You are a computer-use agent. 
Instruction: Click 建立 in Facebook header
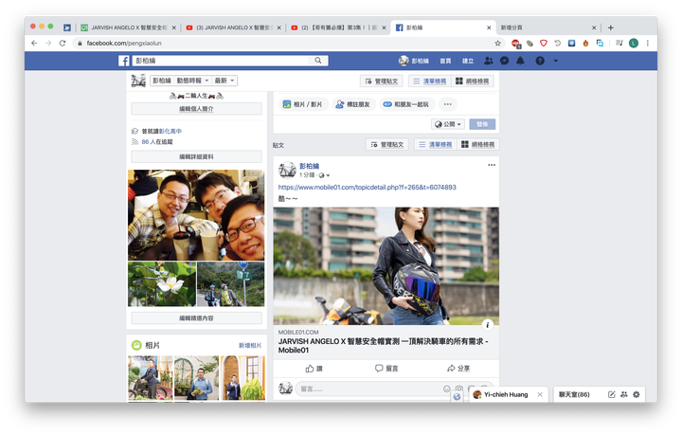tap(468, 61)
